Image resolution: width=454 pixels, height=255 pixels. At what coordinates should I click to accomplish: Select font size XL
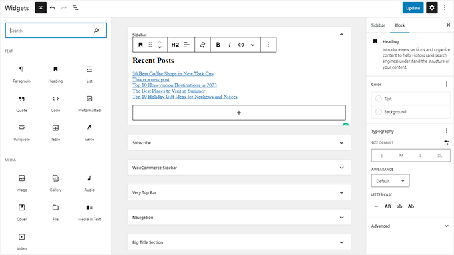pos(439,156)
